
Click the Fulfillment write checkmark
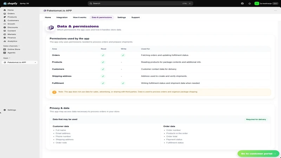(x=123, y=83)
